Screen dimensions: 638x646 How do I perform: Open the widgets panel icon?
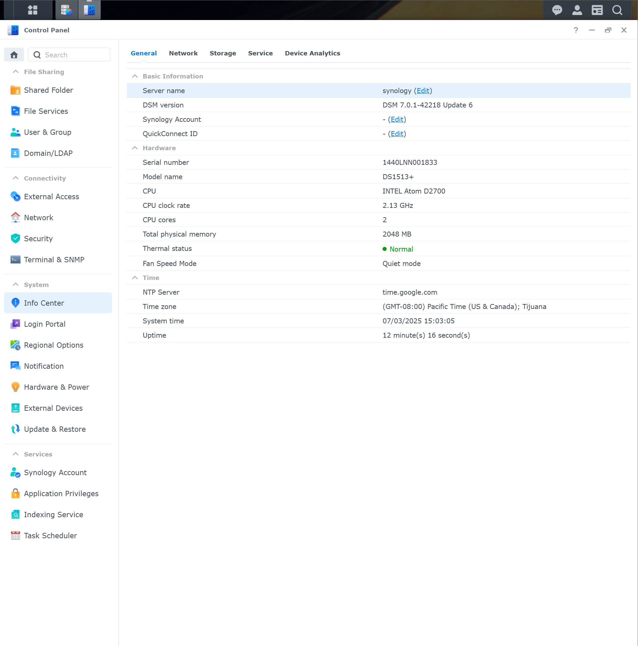[x=597, y=10]
